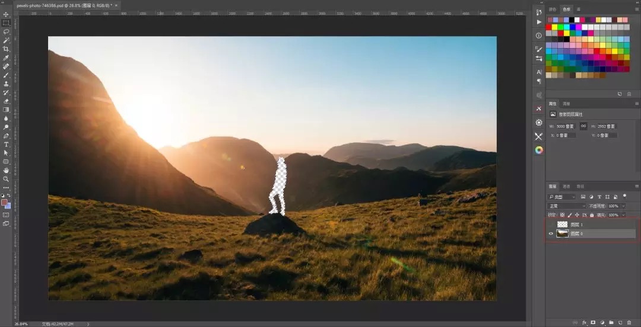Image resolution: width=641 pixels, height=327 pixels.
Task: Switch to the Color tab
Action: coord(553,9)
